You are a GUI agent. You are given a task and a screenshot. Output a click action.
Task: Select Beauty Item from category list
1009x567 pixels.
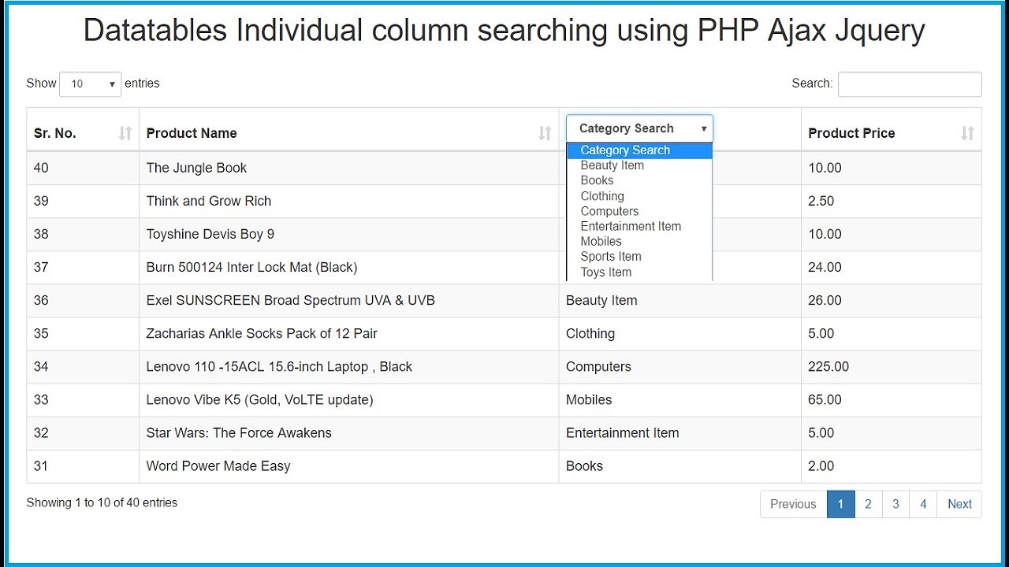[x=612, y=165]
